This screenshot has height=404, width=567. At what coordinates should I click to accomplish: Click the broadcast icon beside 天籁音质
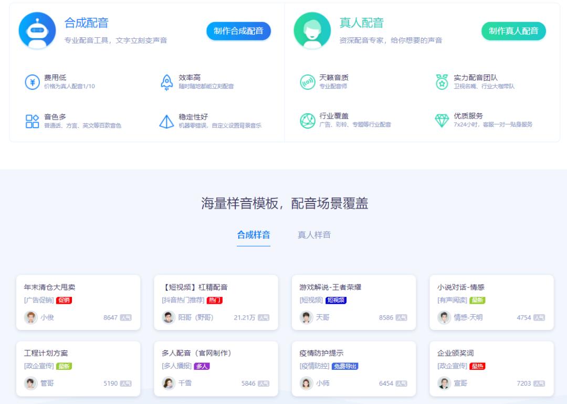[309, 82]
